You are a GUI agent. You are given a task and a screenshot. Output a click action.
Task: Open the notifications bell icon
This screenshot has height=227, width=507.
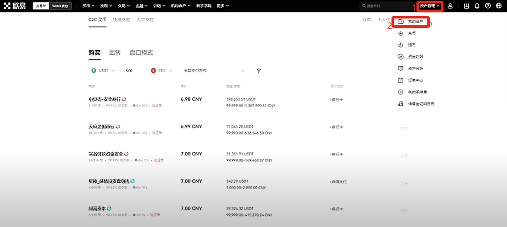pyautogui.click(x=477, y=6)
